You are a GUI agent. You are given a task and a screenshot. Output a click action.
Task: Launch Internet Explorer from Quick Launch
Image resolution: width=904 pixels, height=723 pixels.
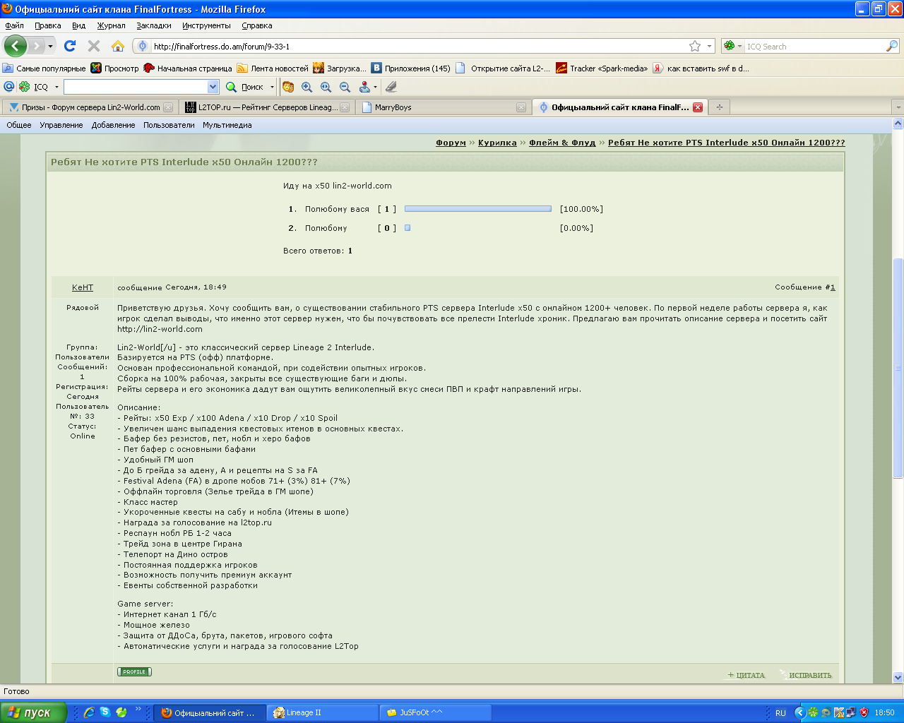(89, 712)
